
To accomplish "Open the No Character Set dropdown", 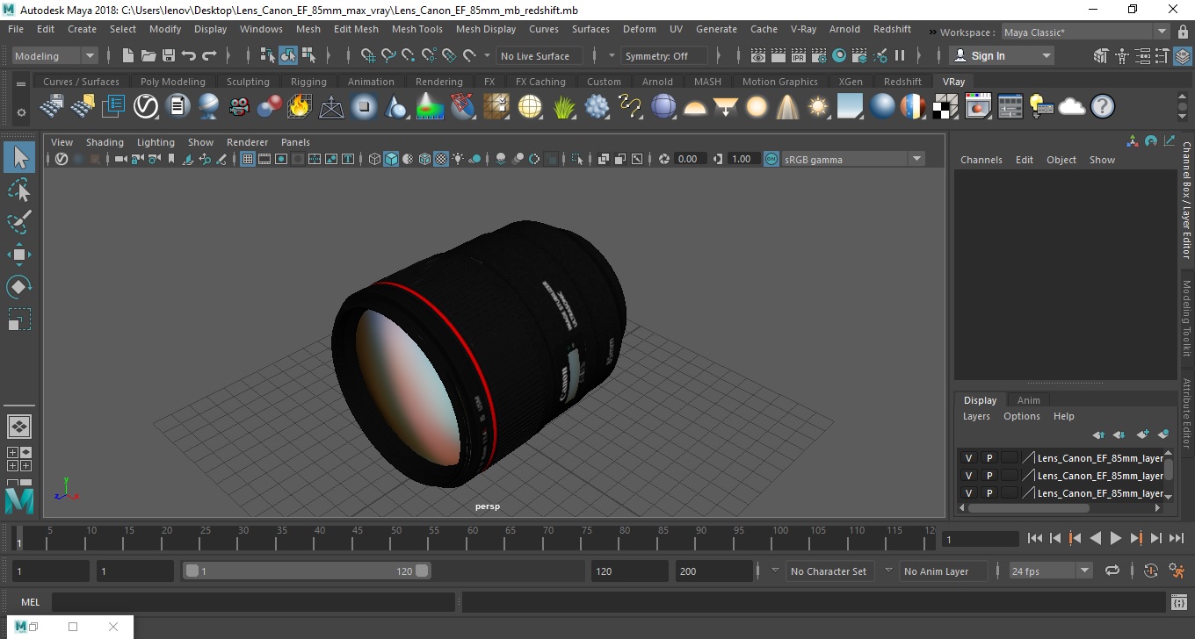I will pos(775,571).
